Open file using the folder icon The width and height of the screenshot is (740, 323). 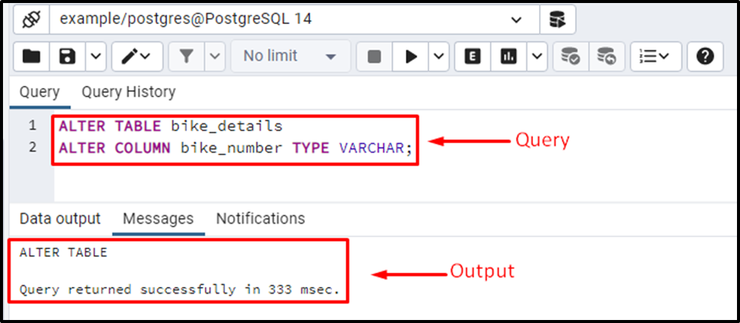tap(31, 56)
